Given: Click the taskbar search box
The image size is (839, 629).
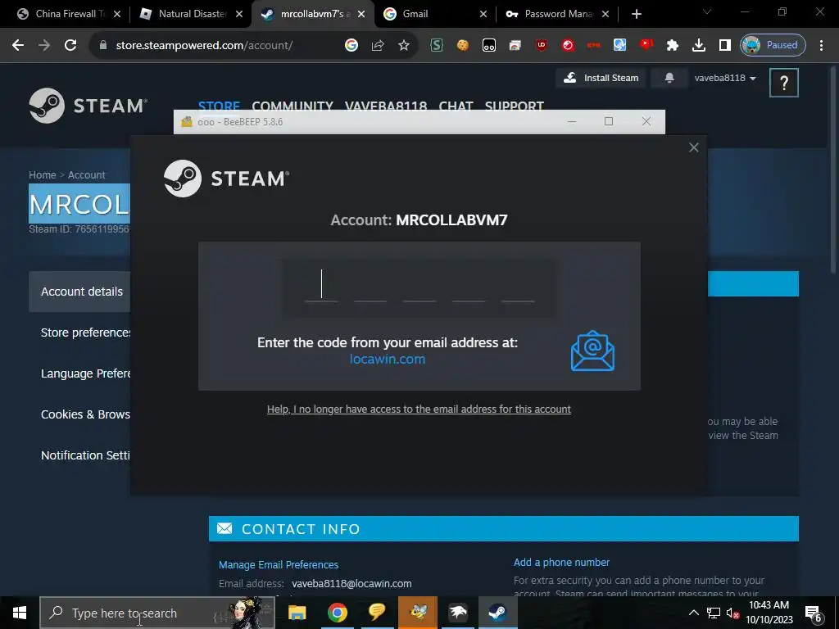Looking at the screenshot, I should [x=157, y=613].
